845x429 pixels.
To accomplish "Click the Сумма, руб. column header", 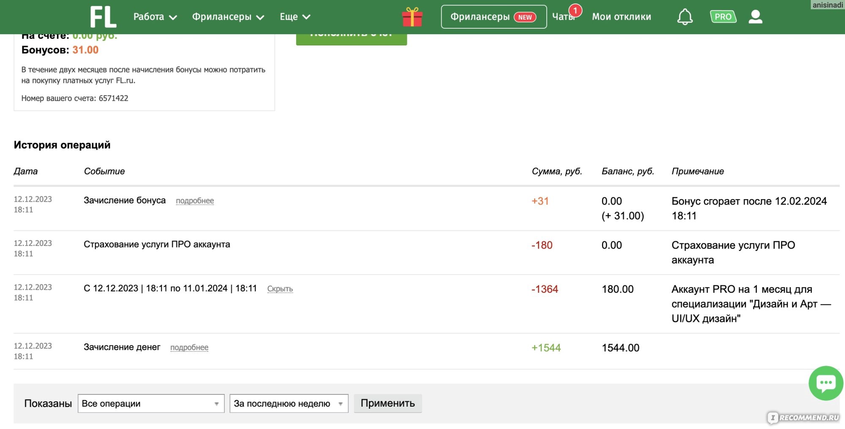I will [x=556, y=171].
